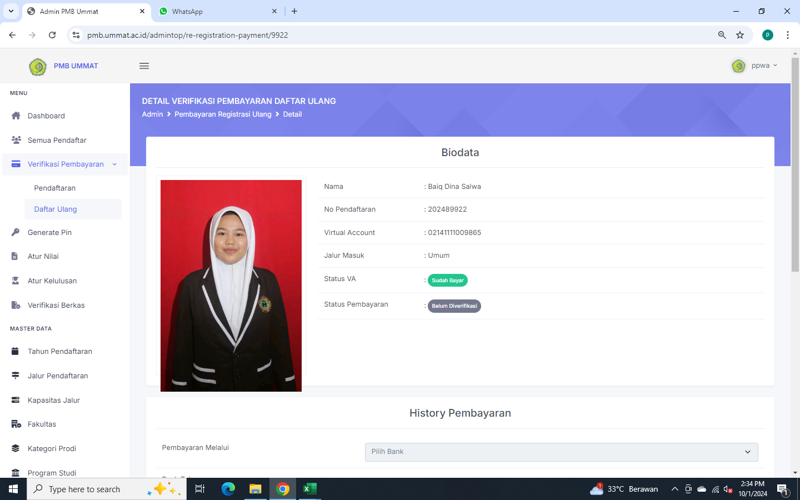Image resolution: width=800 pixels, height=500 pixels.
Task: Open the Pilih Bank dropdown
Action: [561, 452]
